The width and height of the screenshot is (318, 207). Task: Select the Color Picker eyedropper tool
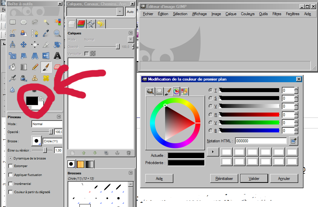[46, 33]
